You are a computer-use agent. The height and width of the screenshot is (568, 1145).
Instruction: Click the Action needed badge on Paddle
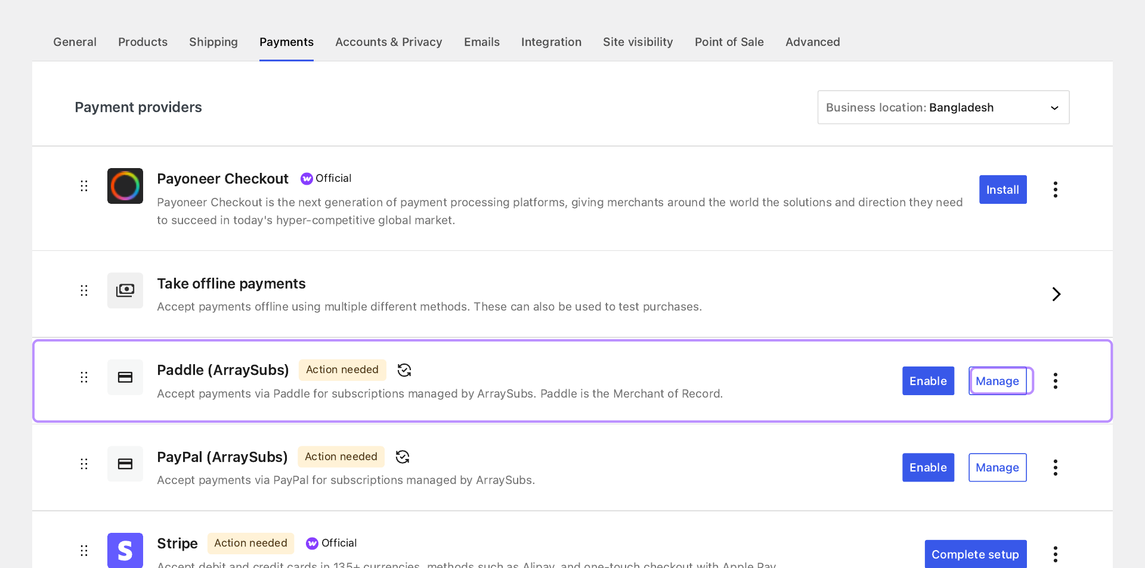tap(342, 370)
